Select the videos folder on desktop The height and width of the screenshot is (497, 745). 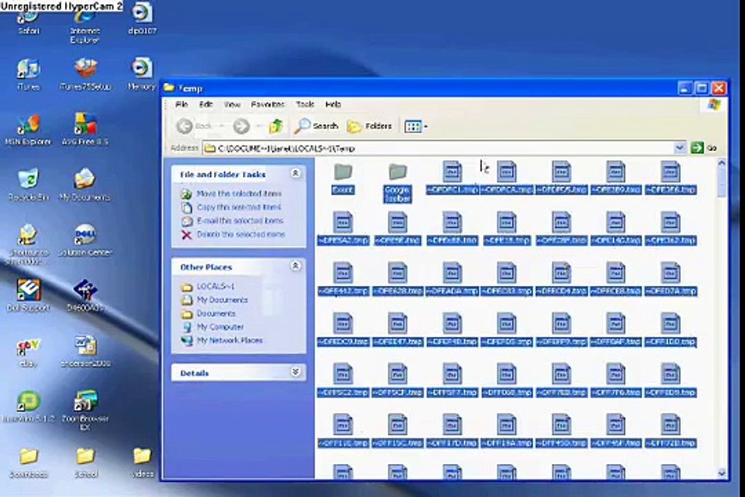142,462
